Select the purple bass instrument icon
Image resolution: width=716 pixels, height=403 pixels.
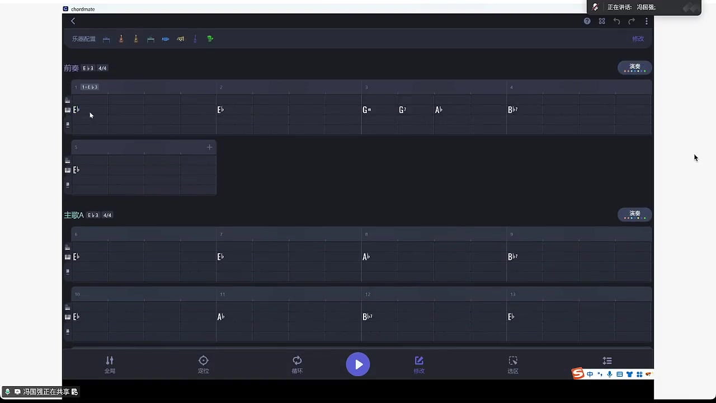(195, 39)
